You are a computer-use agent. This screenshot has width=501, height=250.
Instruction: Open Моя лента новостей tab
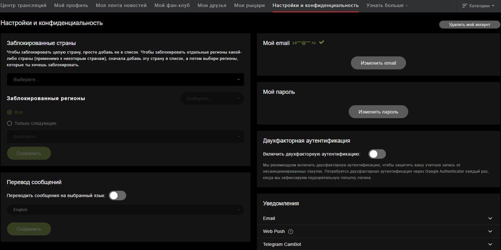121,5
